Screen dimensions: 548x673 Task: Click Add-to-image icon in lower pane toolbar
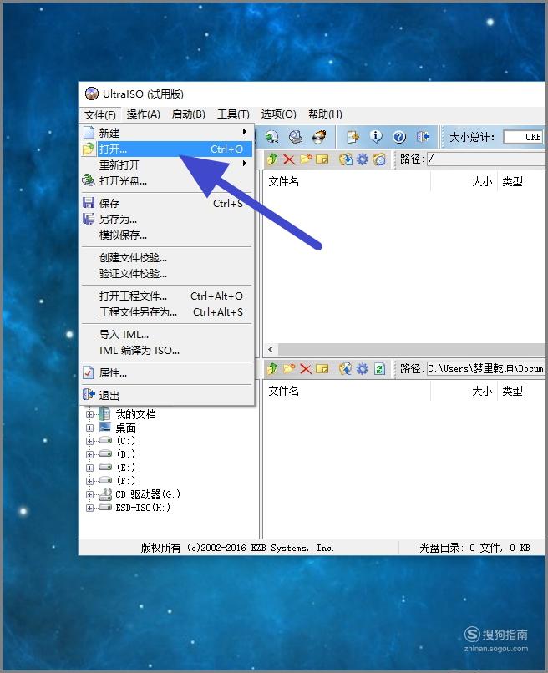(346, 369)
